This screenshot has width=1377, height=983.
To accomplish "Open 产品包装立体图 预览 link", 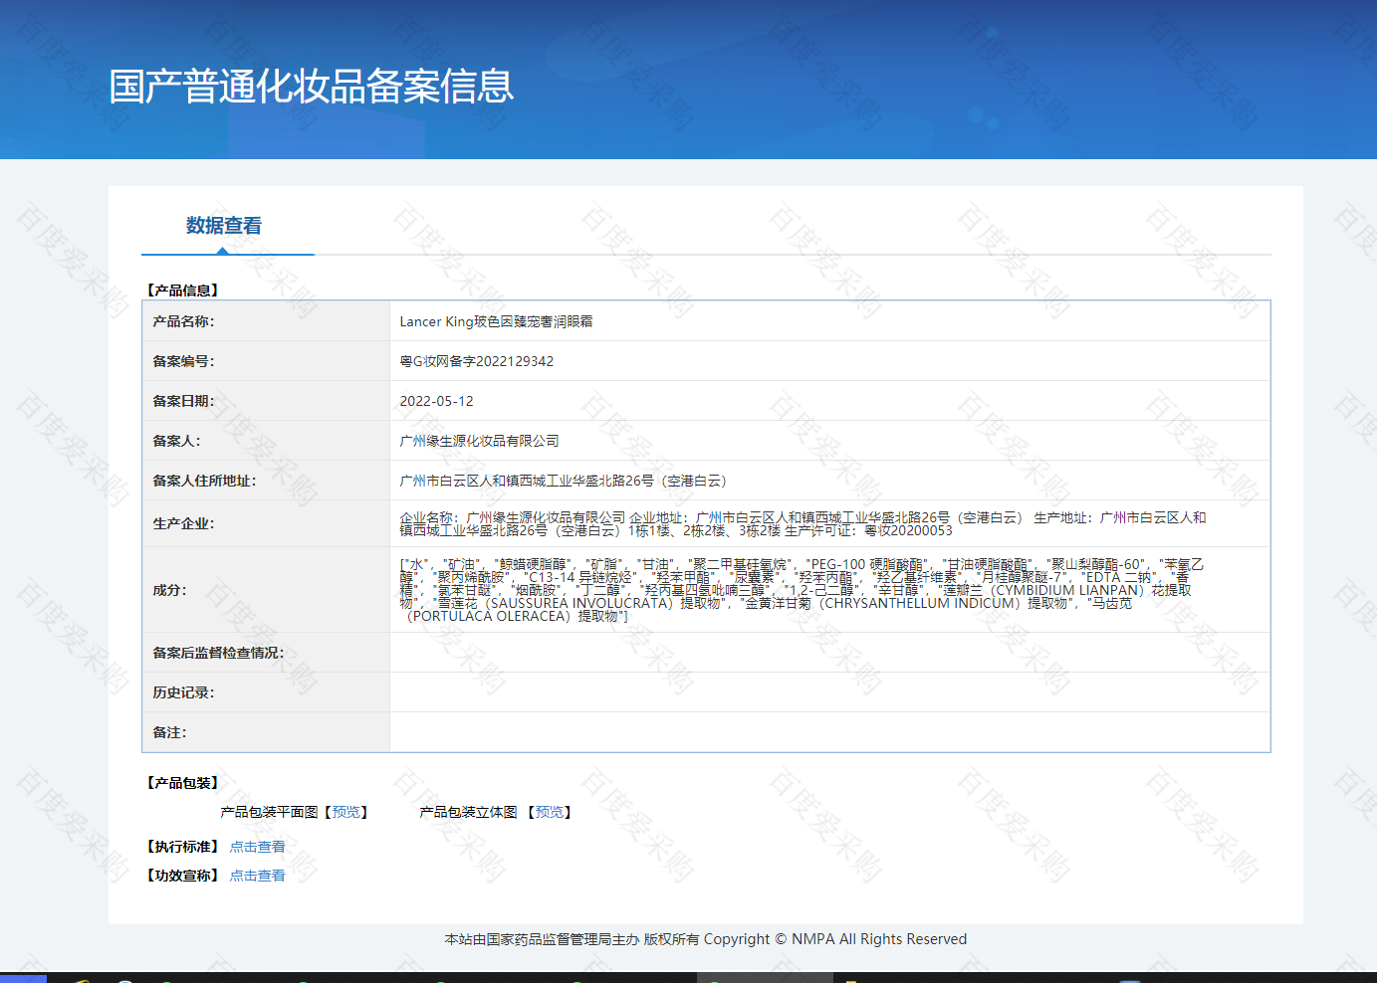I will (550, 812).
